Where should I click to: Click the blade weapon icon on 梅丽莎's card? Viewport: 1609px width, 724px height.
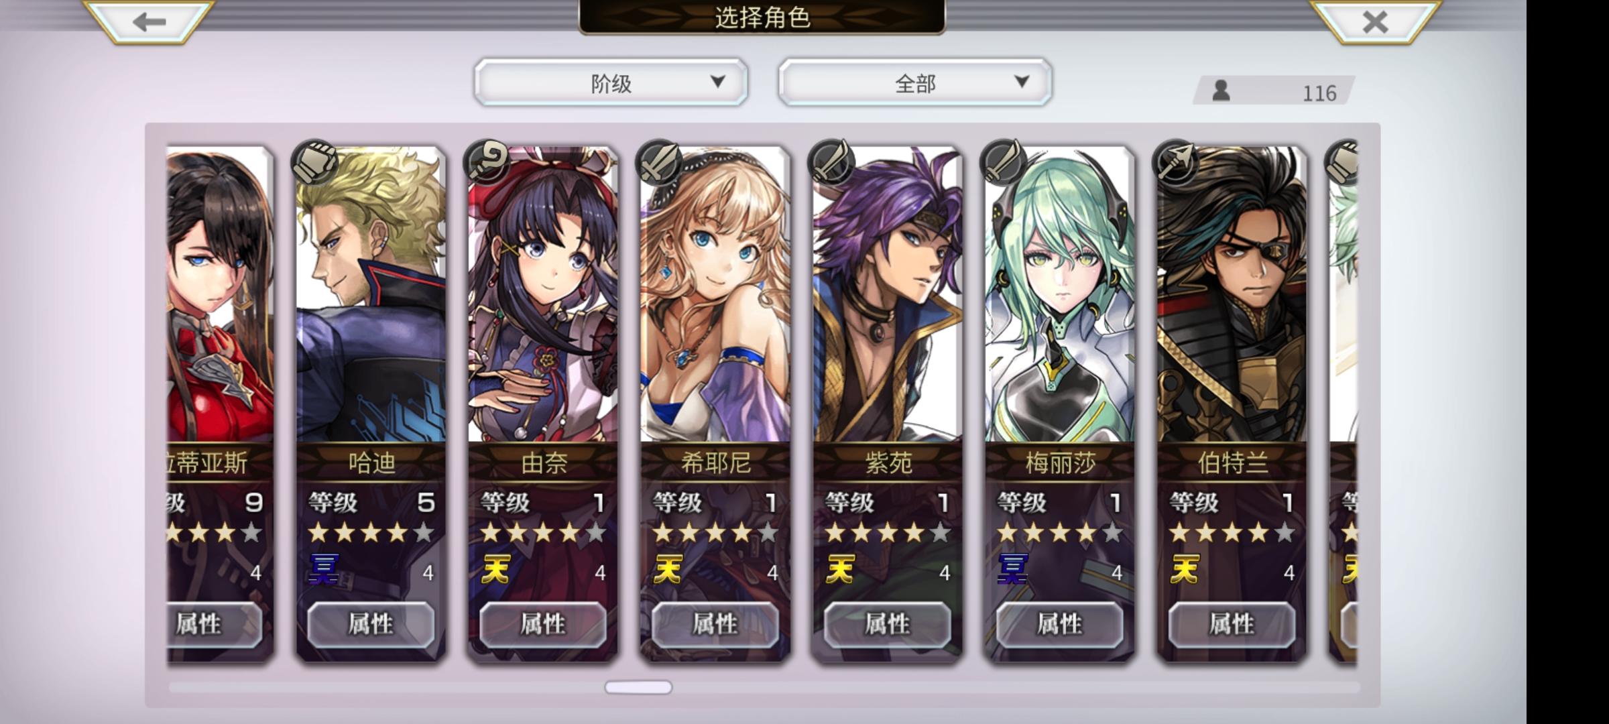(1004, 163)
